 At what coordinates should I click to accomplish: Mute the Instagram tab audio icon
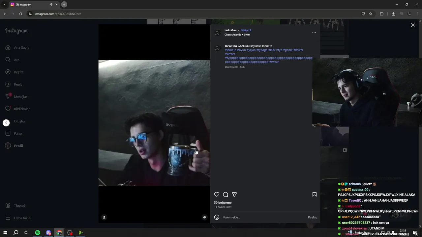51,5
